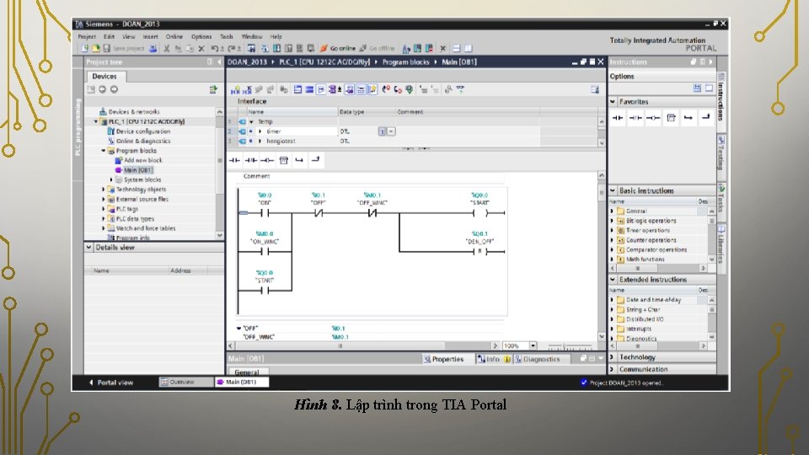Click Close branch icon in editor favorites bar

(x=315, y=160)
